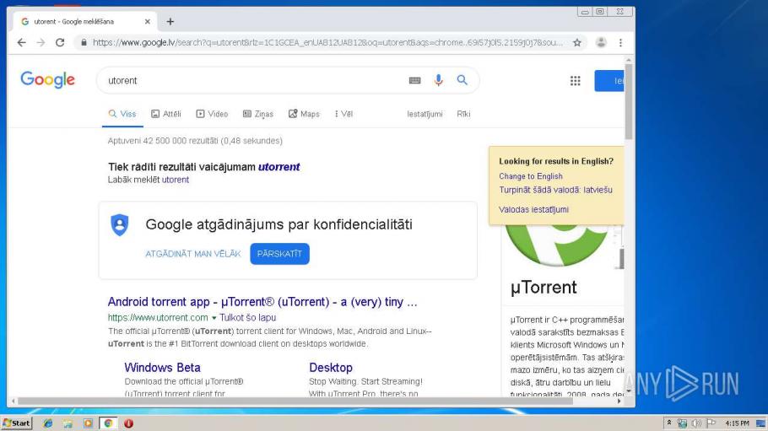This screenshot has height=431, width=768.
Task: Click the blue sign-in button
Action: pos(609,81)
